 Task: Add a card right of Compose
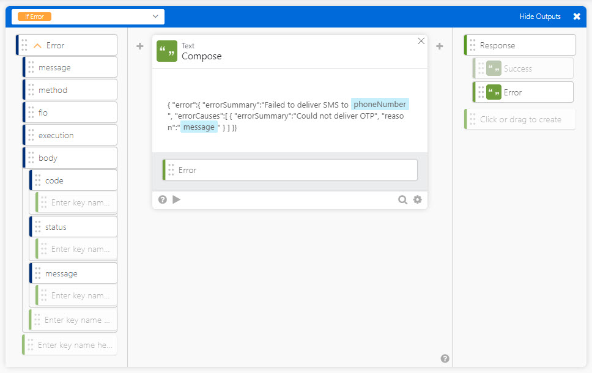pyautogui.click(x=439, y=46)
